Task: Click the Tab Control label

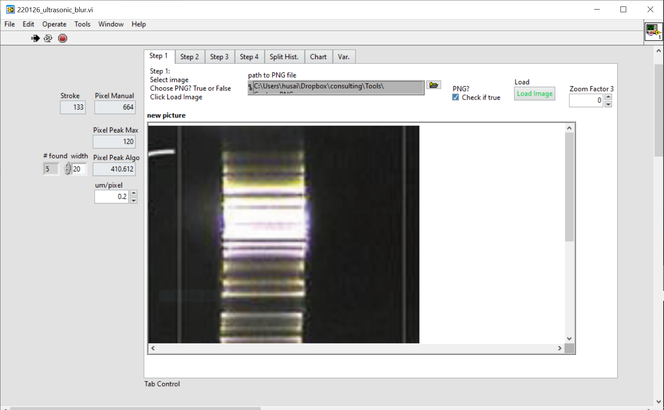Action: [162, 384]
